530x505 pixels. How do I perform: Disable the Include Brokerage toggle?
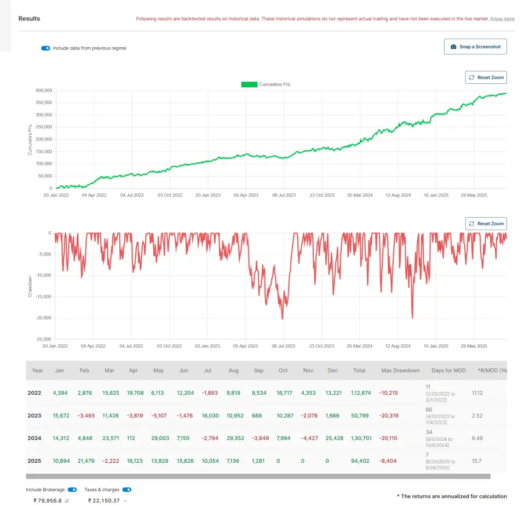tap(72, 490)
